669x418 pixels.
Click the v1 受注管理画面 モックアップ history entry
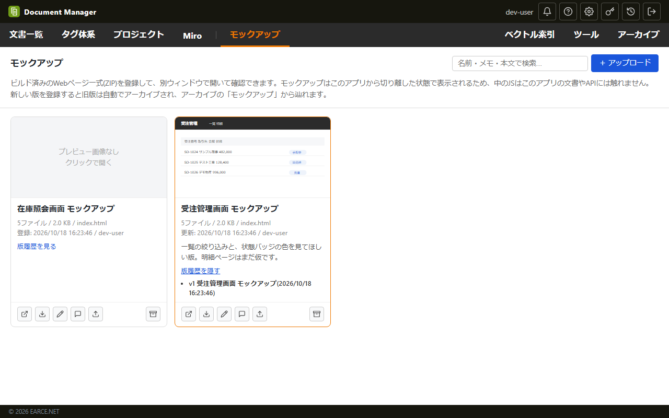[250, 288]
